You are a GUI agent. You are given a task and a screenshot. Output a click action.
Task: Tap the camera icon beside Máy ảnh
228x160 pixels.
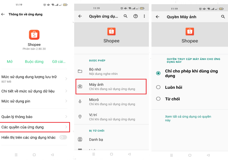[80, 86]
